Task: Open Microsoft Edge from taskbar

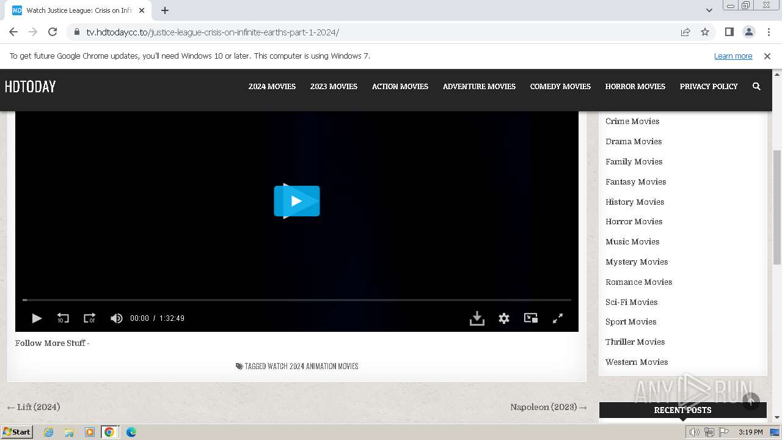Action: click(131, 432)
